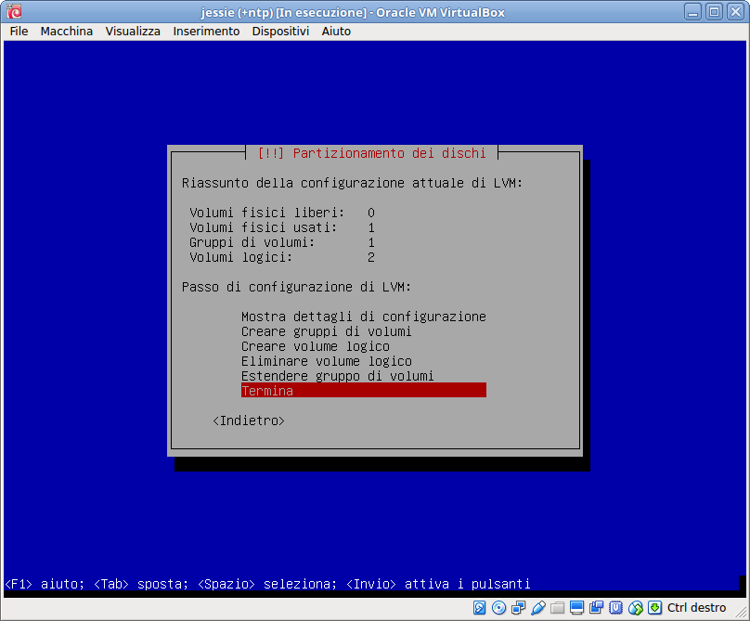
Task: Open the Macchina menu
Action: [67, 32]
